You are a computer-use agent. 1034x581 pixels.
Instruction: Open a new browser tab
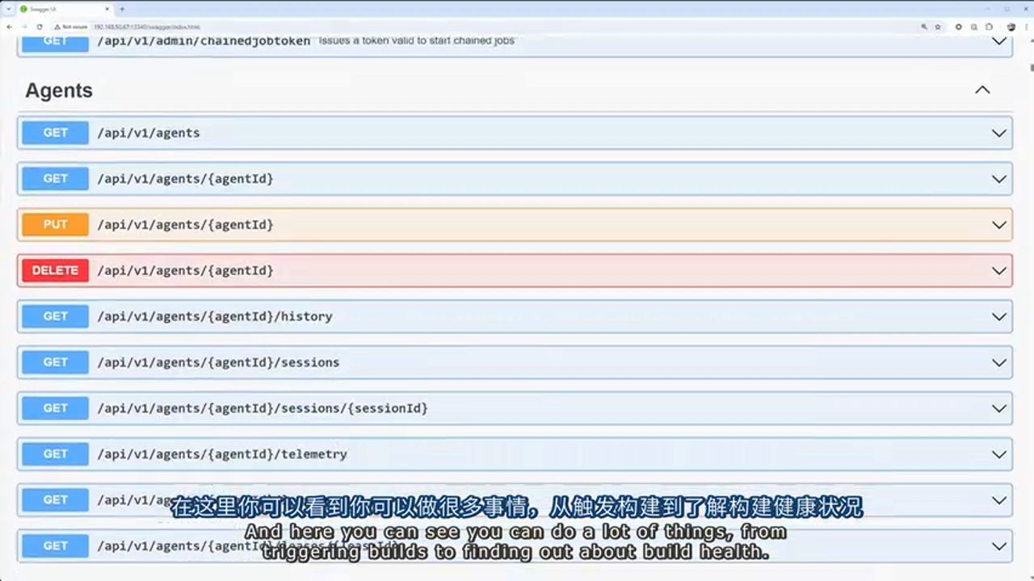[121, 10]
